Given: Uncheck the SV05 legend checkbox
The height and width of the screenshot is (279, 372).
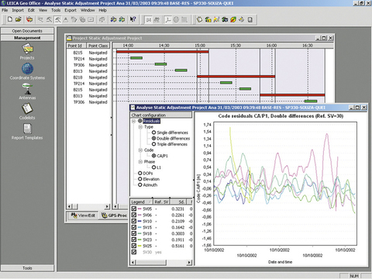Looking at the screenshot, I should click(x=134, y=208).
